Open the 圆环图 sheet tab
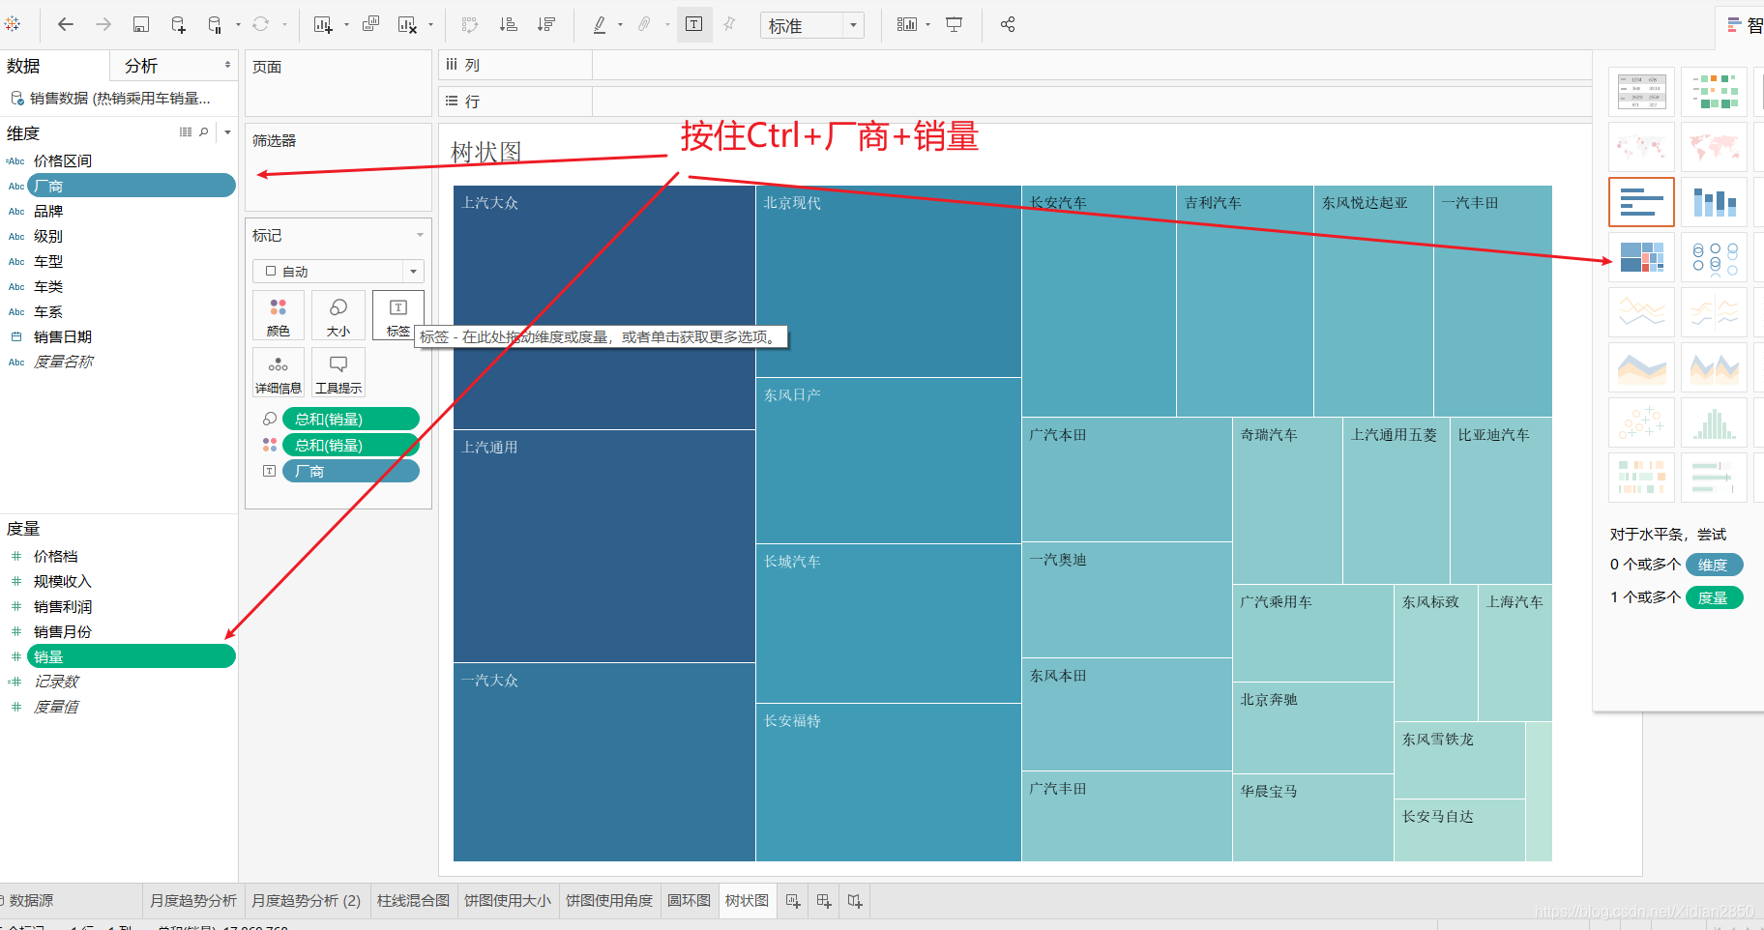1764x930 pixels. 689,900
